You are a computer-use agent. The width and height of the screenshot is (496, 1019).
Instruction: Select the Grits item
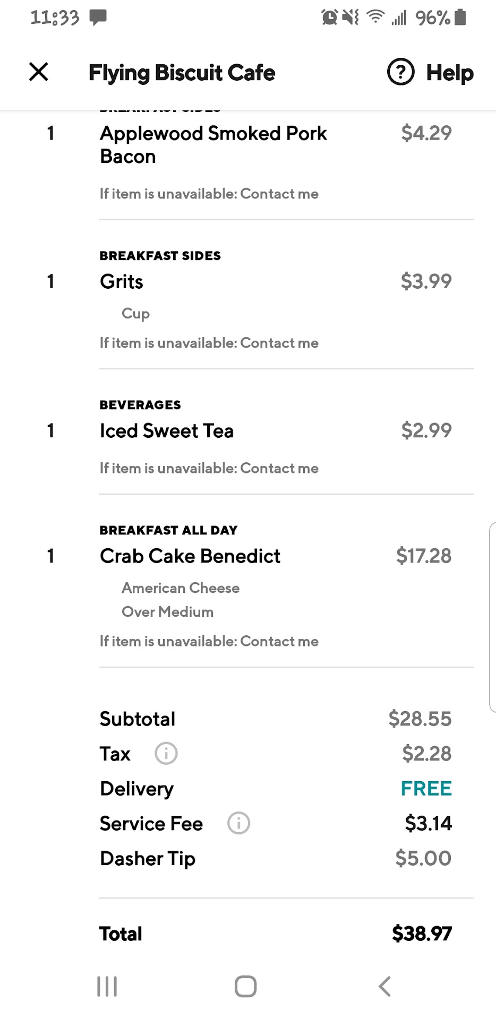tap(122, 282)
